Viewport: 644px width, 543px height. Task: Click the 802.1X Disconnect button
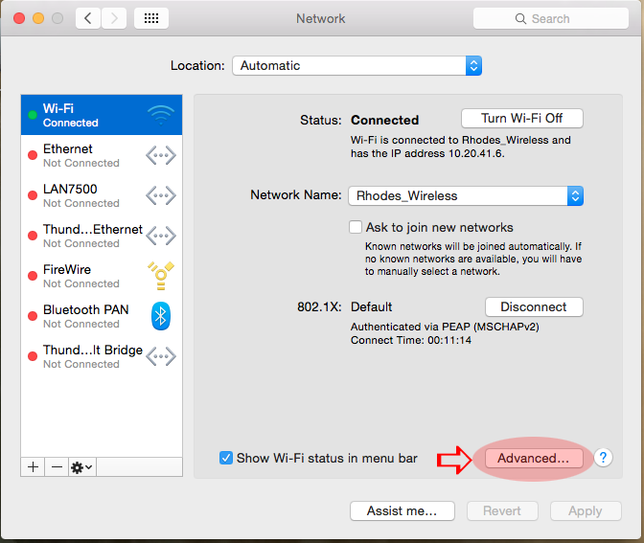point(534,306)
